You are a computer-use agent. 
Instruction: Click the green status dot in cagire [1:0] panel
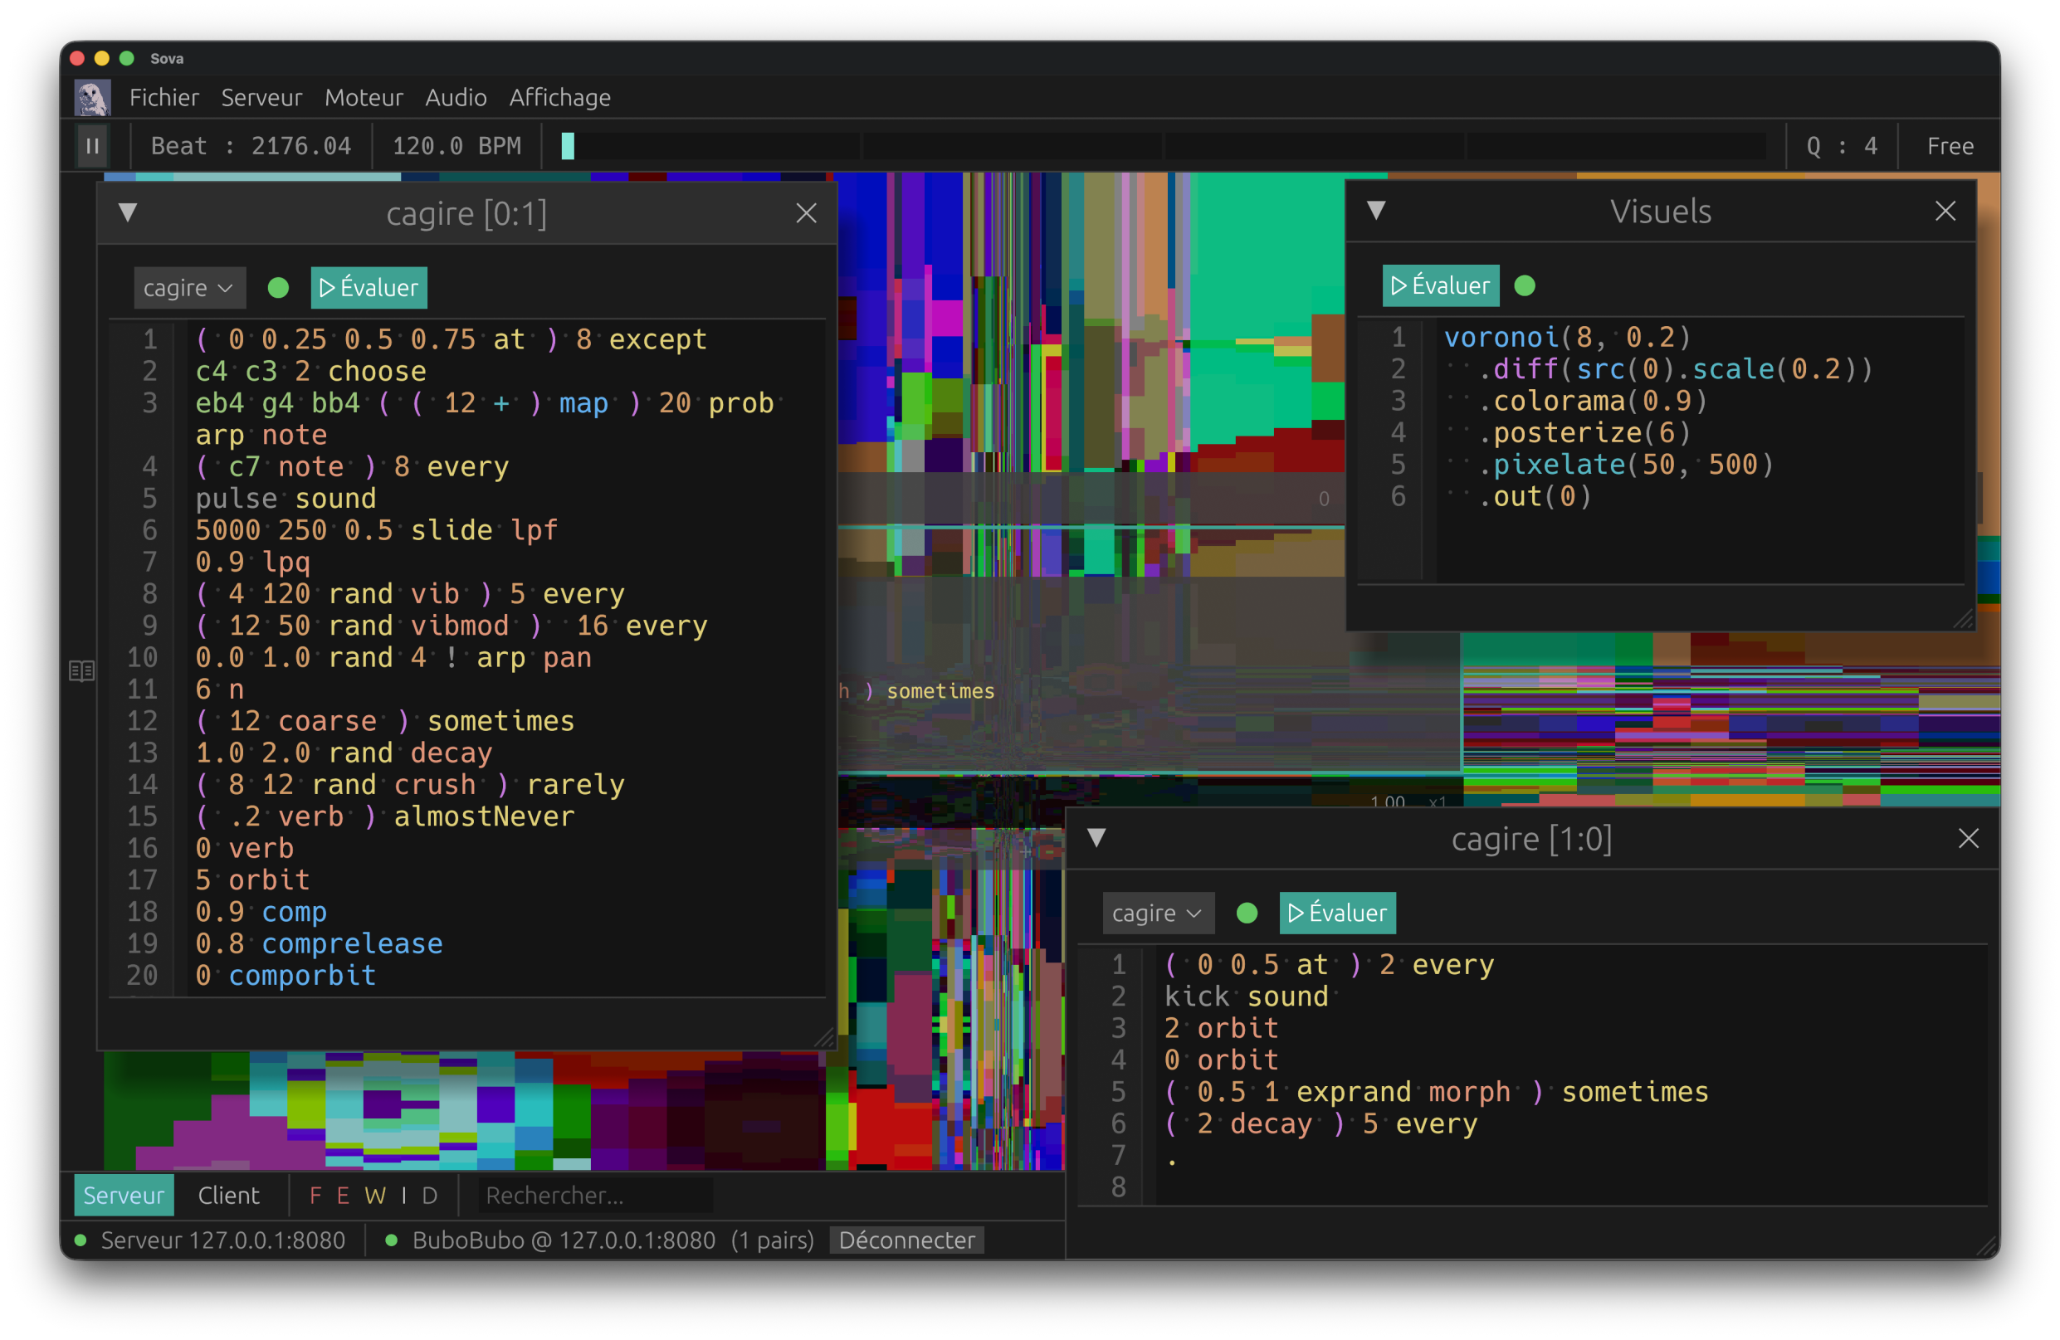click(x=1247, y=912)
